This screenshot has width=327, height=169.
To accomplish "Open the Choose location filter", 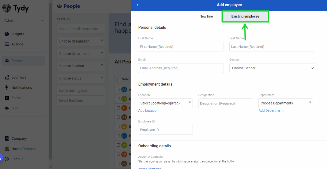I will pyautogui.click(x=81, y=66).
